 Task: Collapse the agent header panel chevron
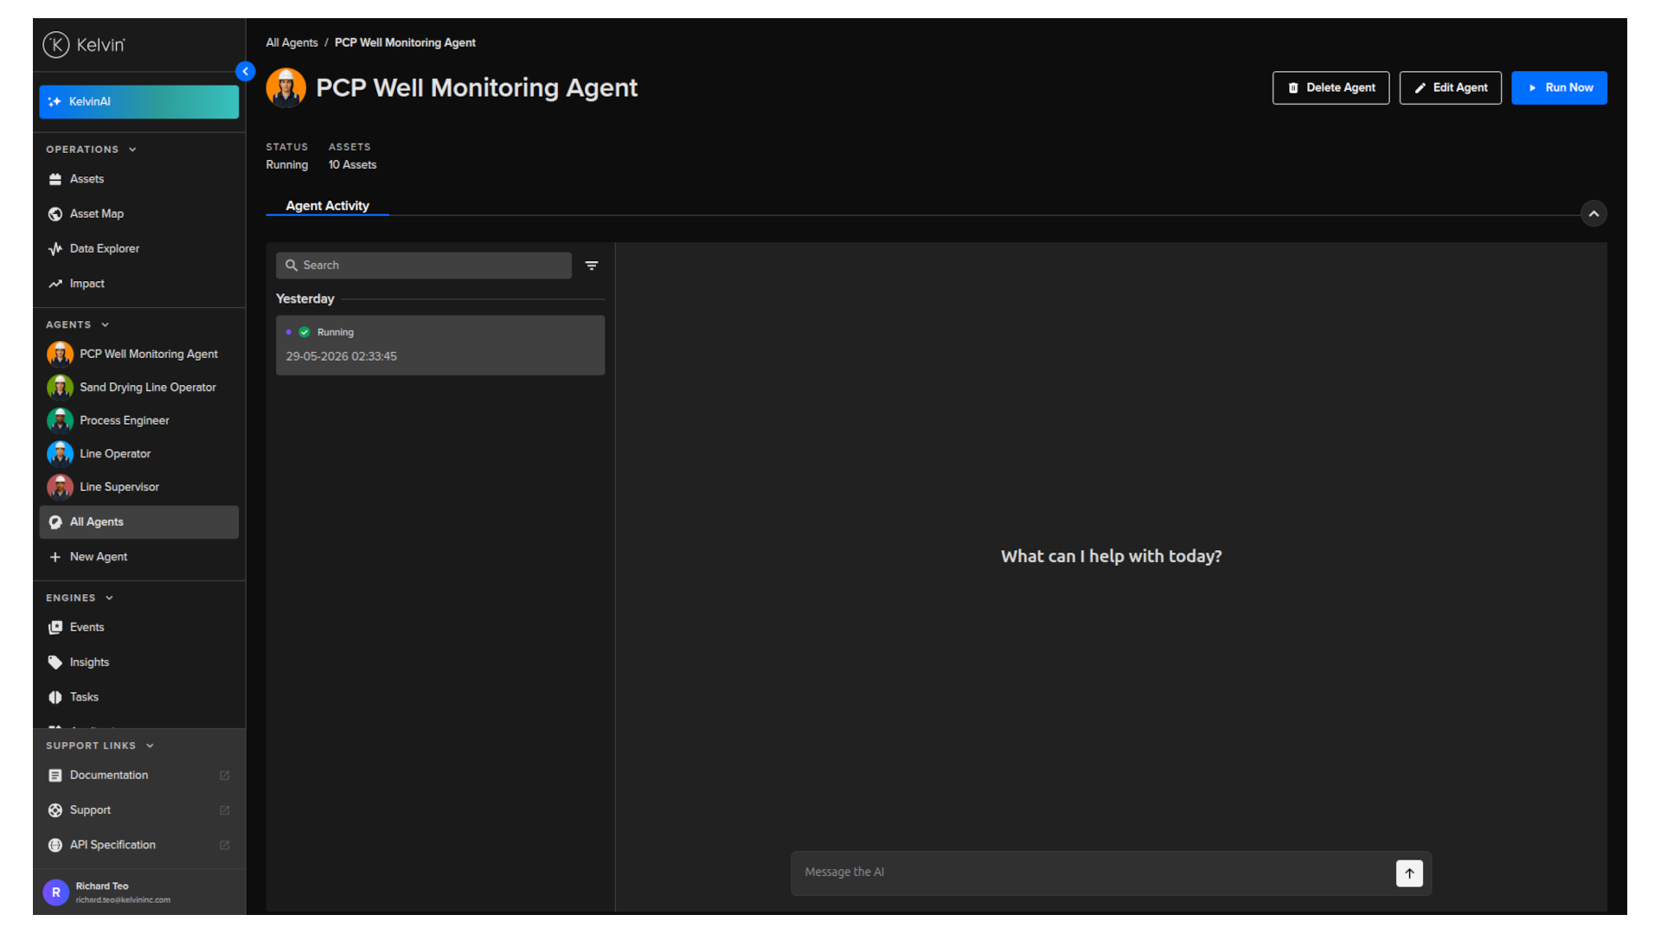(x=1594, y=214)
